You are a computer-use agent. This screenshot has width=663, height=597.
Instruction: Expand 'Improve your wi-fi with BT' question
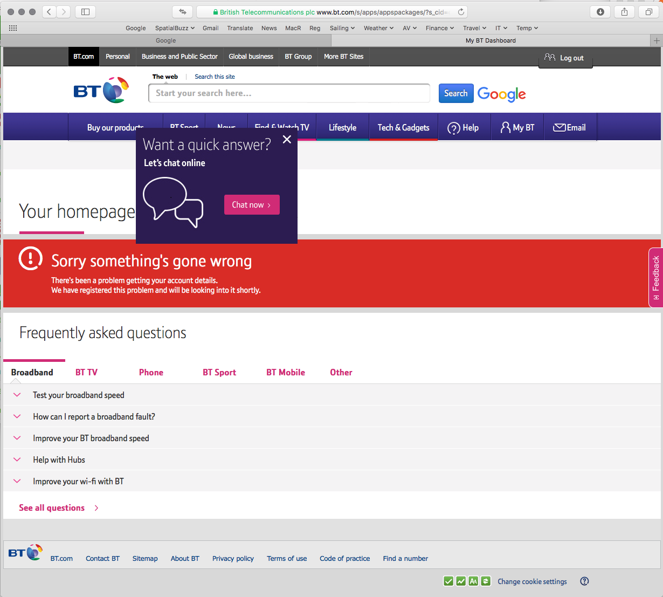[78, 481]
